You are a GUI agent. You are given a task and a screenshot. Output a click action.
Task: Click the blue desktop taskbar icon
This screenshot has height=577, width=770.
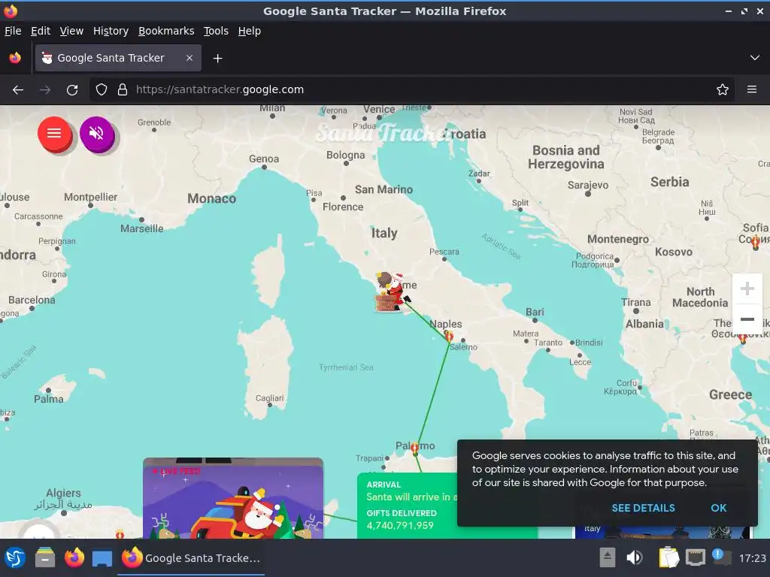tap(102, 558)
